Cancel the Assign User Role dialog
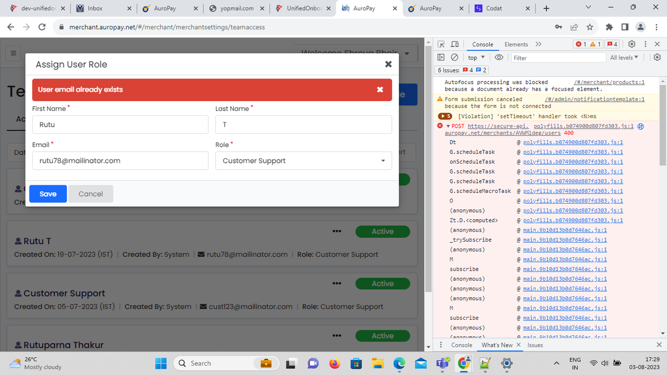The height and width of the screenshot is (375, 667). pos(91,194)
